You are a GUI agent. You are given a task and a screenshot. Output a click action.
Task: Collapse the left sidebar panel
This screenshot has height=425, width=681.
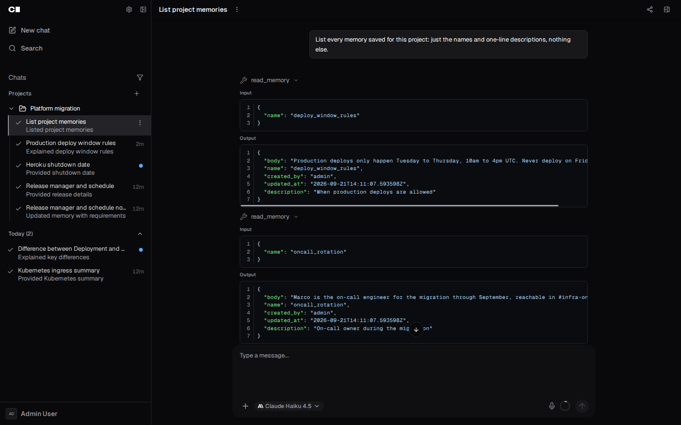143,9
